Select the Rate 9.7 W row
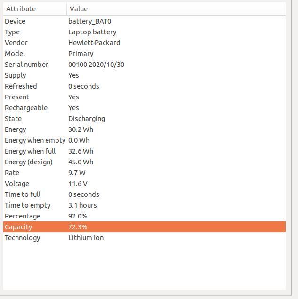This screenshot has width=298, height=299. [x=145, y=173]
